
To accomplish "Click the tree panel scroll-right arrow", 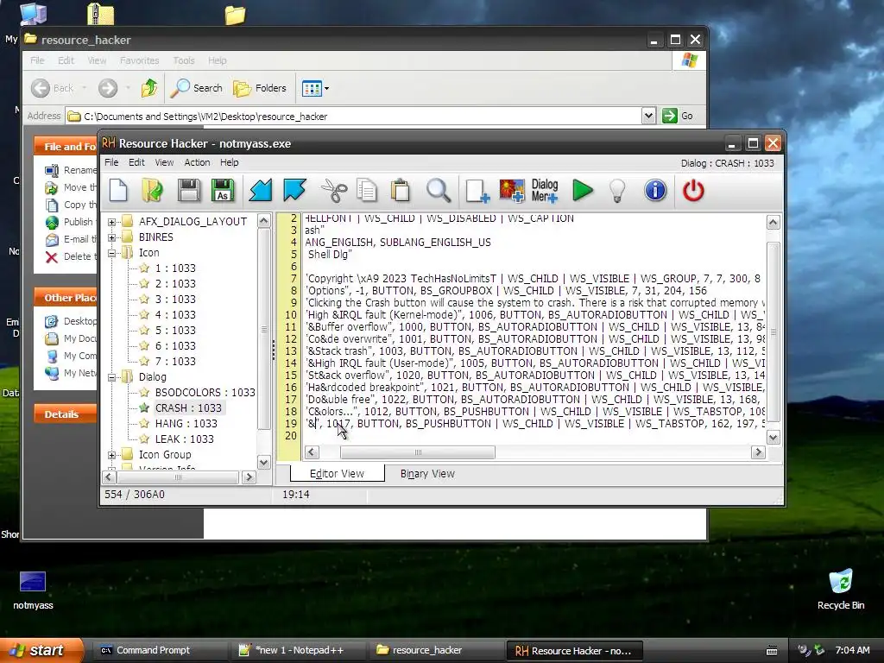I will pos(249,477).
